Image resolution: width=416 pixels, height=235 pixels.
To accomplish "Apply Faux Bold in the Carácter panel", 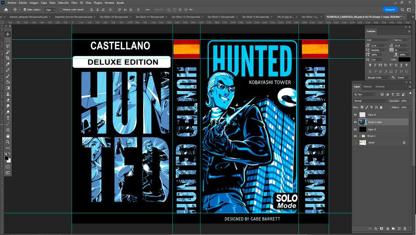I will (370, 65).
